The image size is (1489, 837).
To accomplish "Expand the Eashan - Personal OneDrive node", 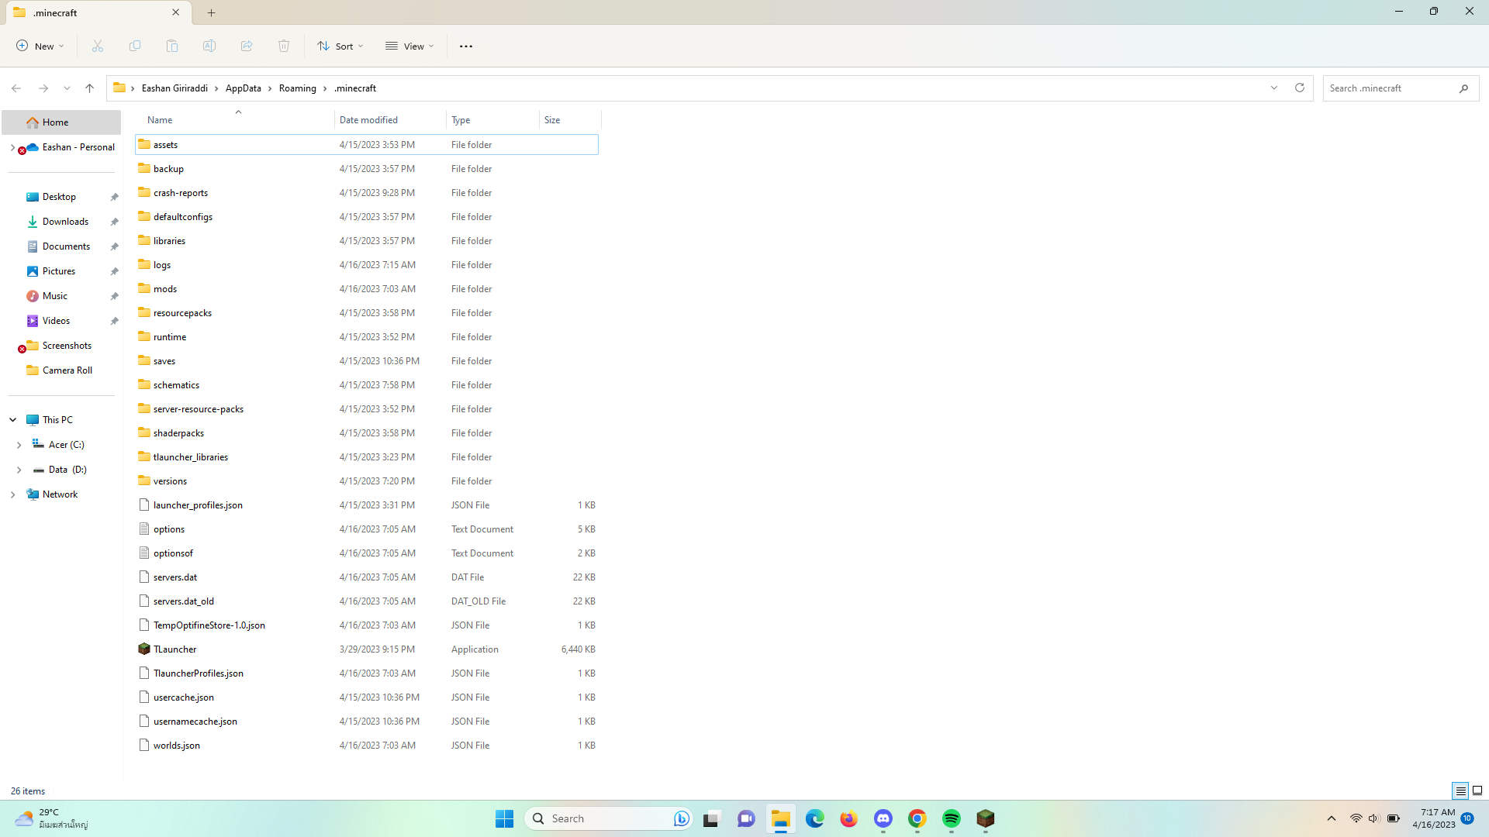I will point(12,147).
